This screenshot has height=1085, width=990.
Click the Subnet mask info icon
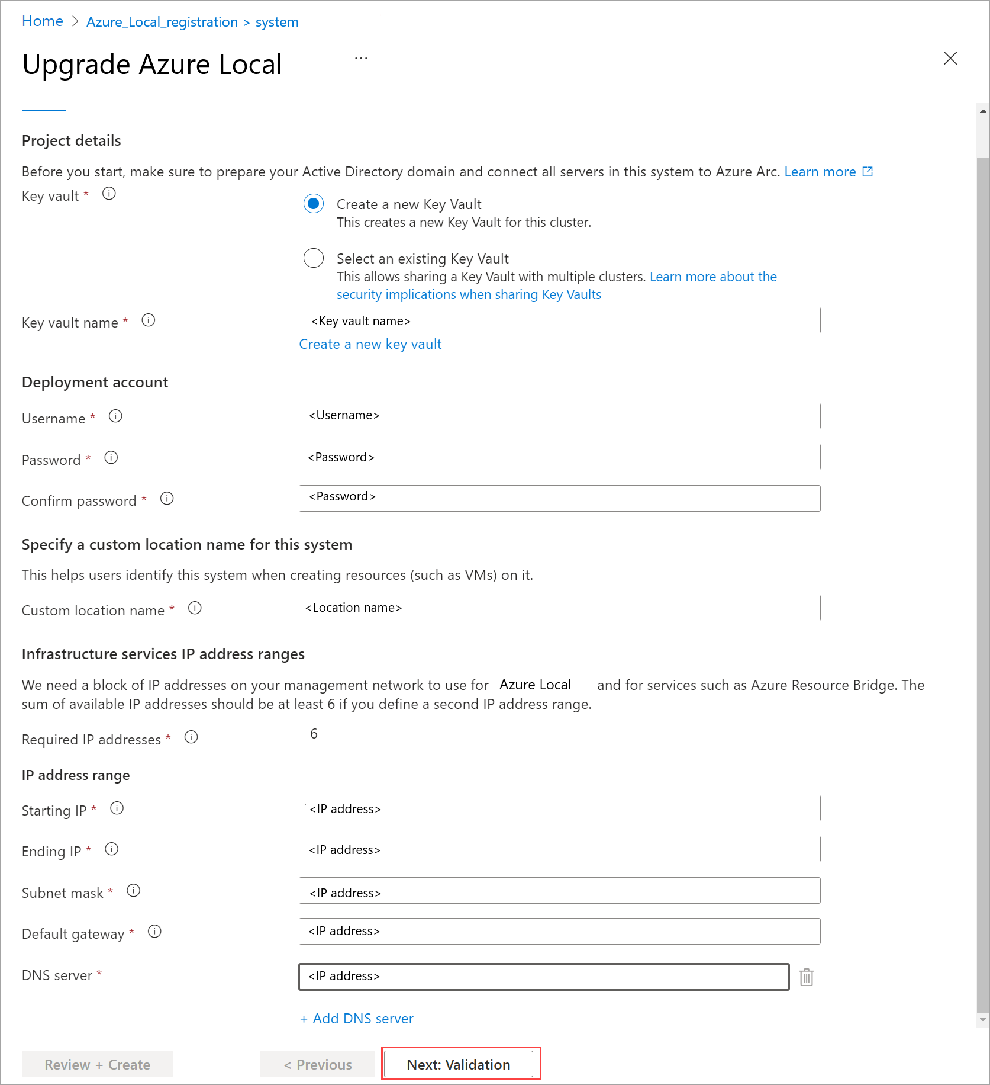pos(134,891)
